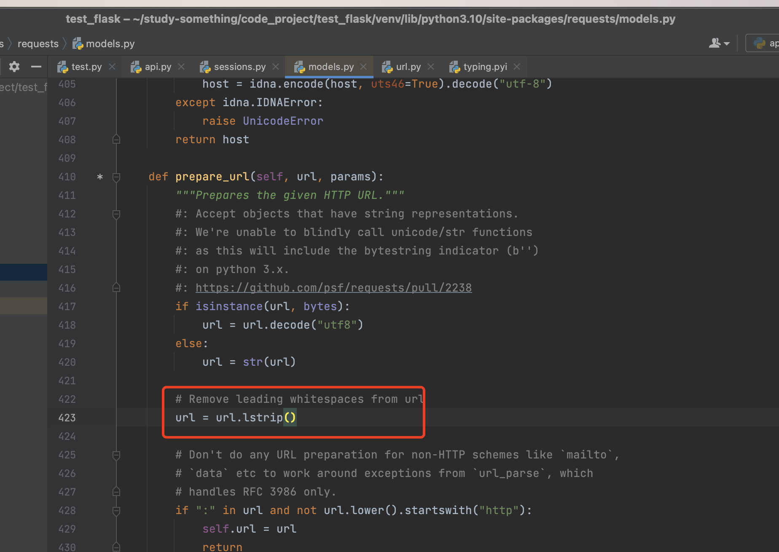This screenshot has height=552, width=779.
Task: Click the isinstance call on line 417
Action: pyautogui.click(x=229, y=306)
